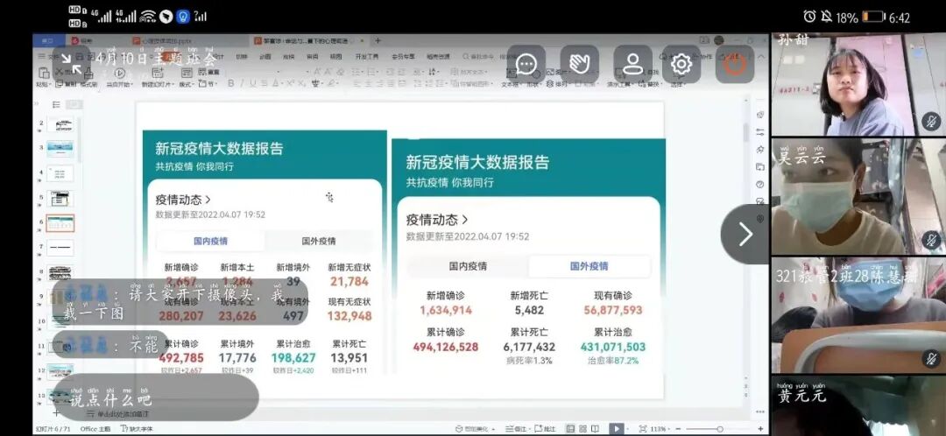
Task: Select the 国外疫情 tab in left report
Action: pyautogui.click(x=319, y=242)
